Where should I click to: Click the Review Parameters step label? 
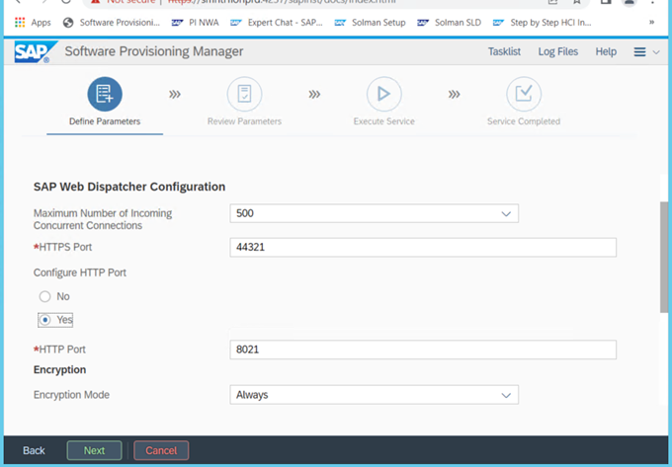pos(244,121)
